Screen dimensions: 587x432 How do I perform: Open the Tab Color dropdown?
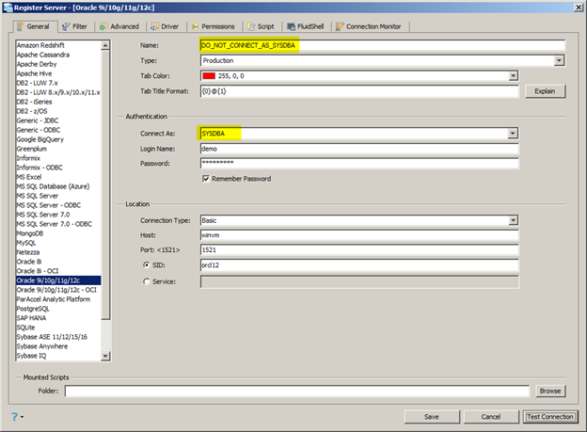tap(513, 75)
